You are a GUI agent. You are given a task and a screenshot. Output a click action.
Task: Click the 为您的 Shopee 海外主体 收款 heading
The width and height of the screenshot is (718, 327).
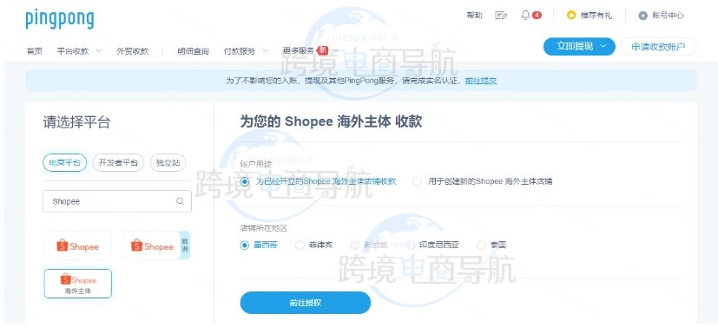coord(331,121)
